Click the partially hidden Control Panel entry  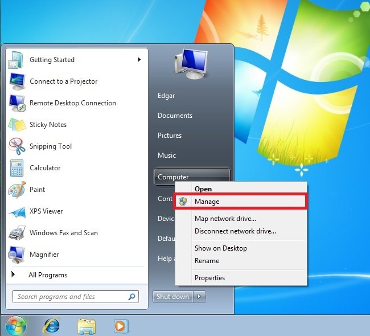pyautogui.click(x=165, y=199)
